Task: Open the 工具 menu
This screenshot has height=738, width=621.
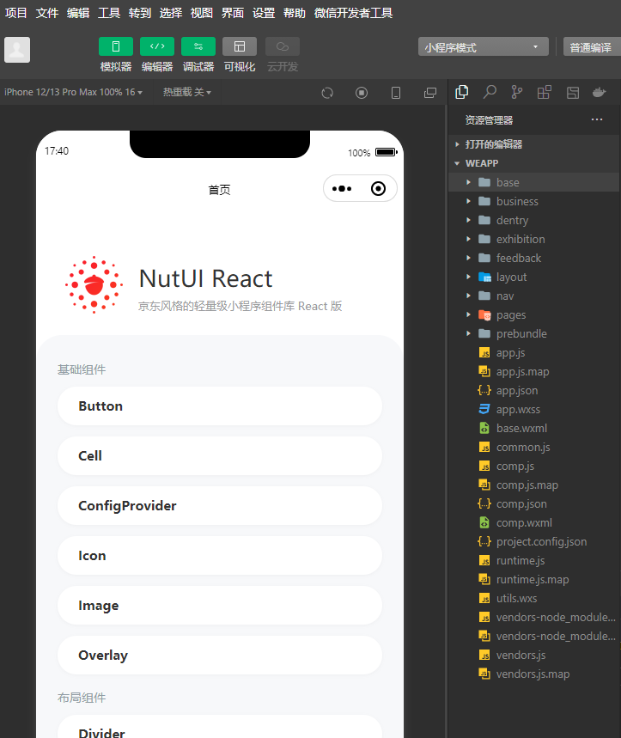Action: 109,13
